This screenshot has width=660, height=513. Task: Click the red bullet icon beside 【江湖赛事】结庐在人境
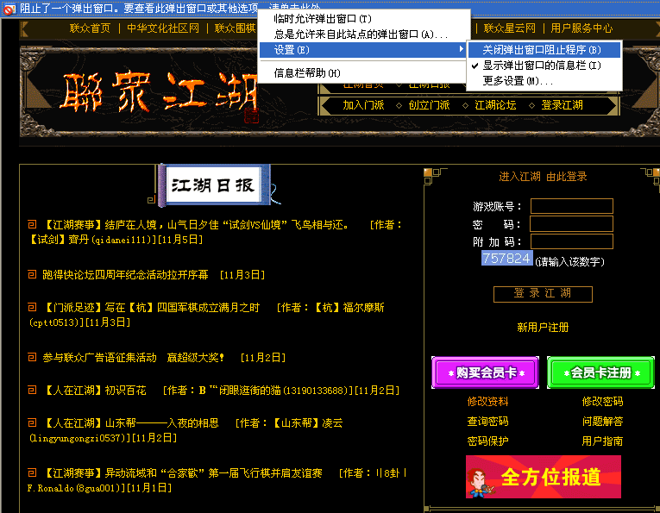pyautogui.click(x=32, y=225)
